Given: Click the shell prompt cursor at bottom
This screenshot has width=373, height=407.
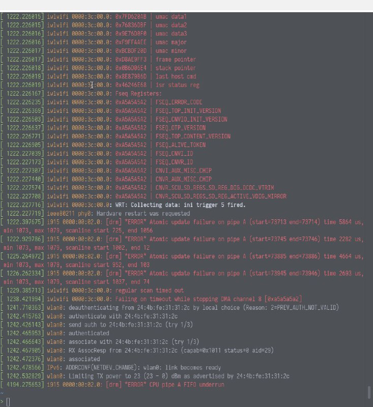Looking at the screenshot, I should [x=8, y=402].
